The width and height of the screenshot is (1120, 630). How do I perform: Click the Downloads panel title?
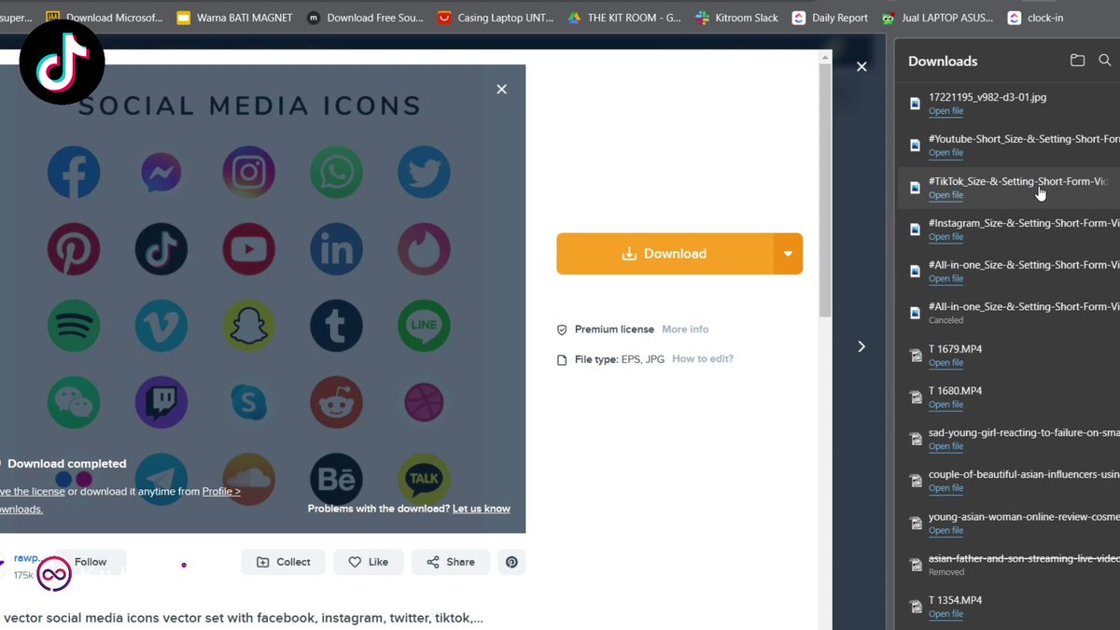943,61
